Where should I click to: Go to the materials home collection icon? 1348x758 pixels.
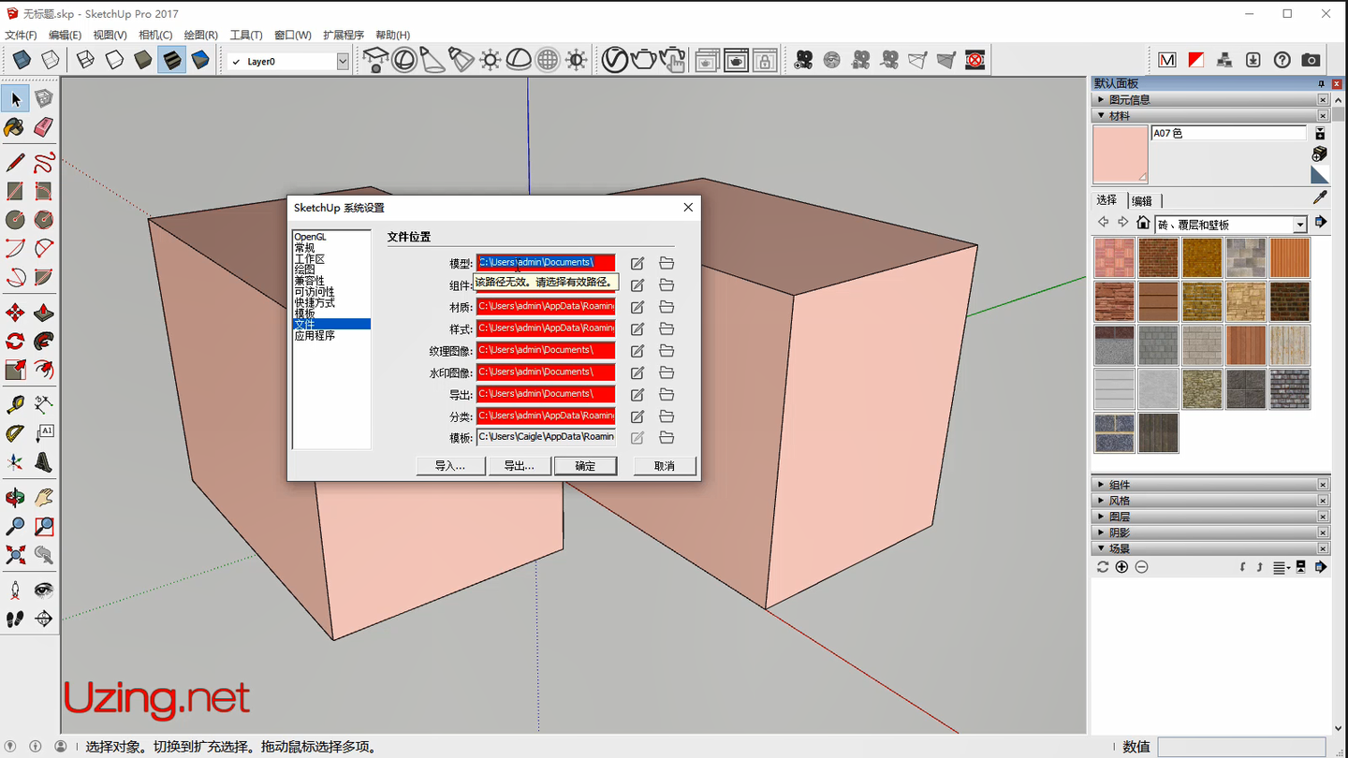click(1143, 223)
